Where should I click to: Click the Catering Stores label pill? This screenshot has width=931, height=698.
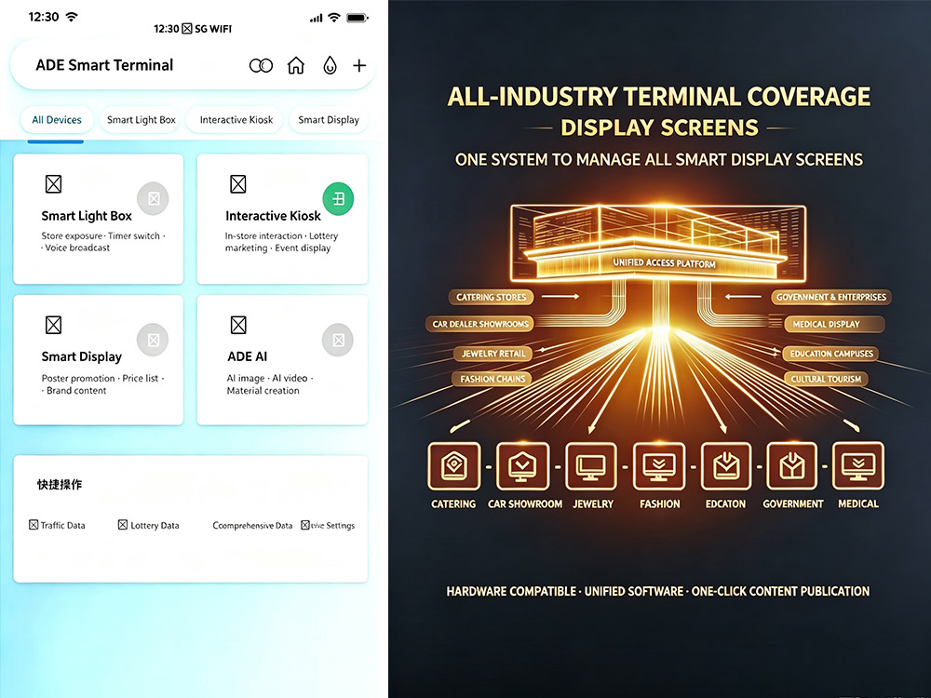point(491,297)
